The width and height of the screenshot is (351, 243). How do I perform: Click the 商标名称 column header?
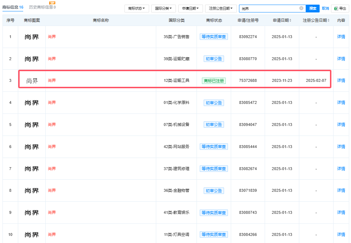tap(101, 20)
